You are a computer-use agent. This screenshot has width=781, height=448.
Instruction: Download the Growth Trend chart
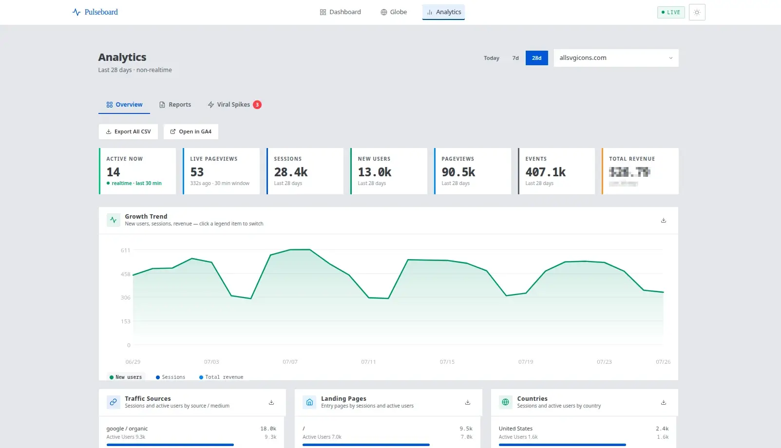pos(663,220)
